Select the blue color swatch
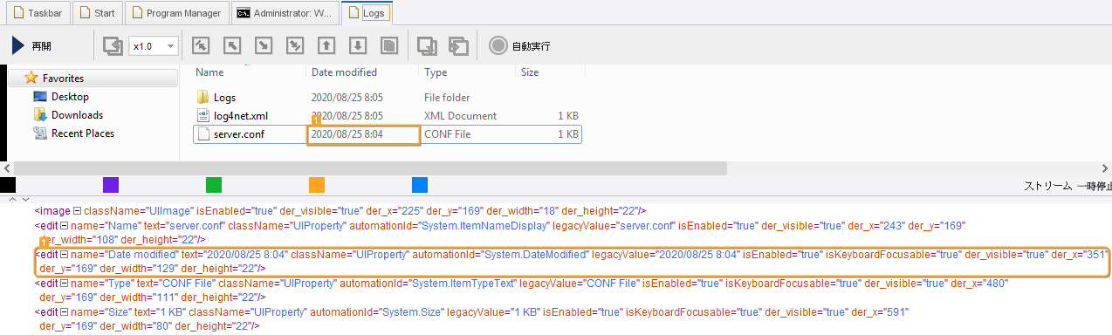Screen dimensions: 1112x335 click(420, 185)
